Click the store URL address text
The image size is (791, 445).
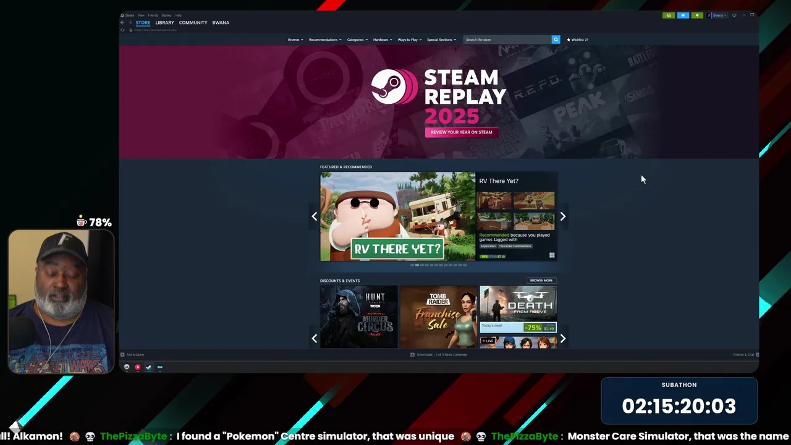click(x=155, y=30)
